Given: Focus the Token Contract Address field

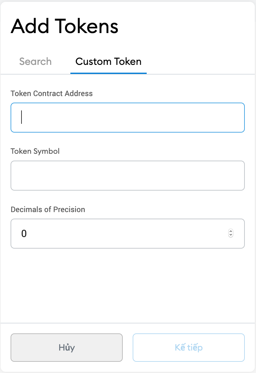Looking at the screenshot, I should pyautogui.click(x=127, y=118).
